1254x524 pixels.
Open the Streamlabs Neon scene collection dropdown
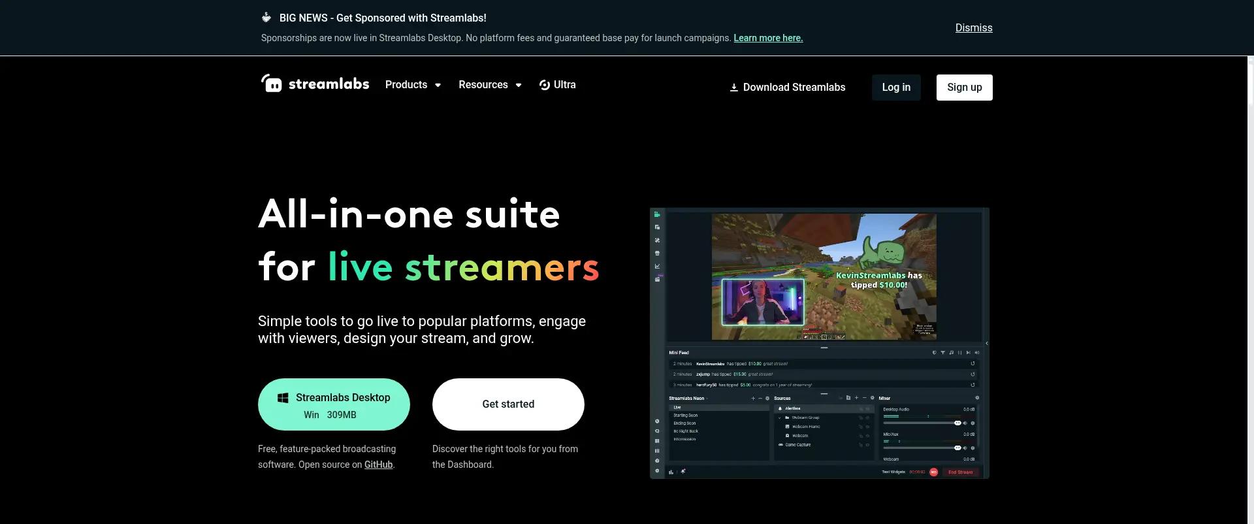click(x=688, y=398)
